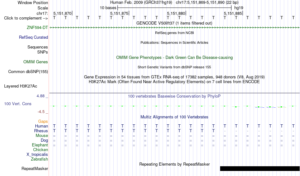Select the Rhesus species row label

click(41, 131)
